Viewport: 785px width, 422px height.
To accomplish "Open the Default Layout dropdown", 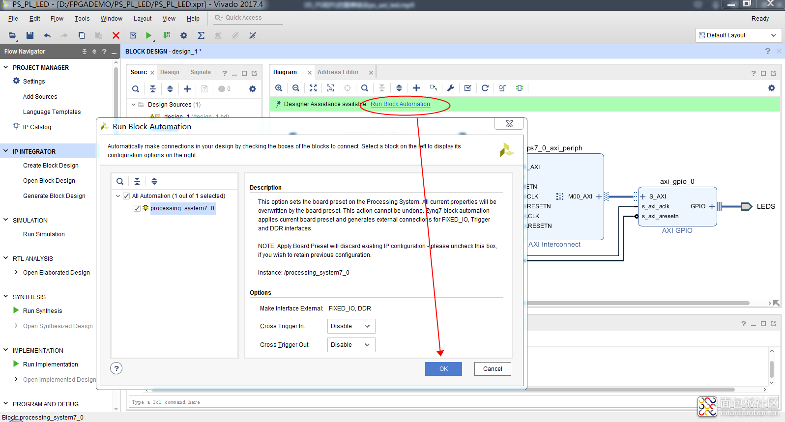I will coord(738,35).
